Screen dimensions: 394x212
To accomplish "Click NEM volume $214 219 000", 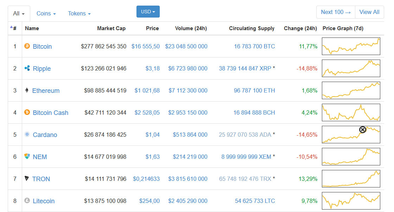I will tap(190, 157).
